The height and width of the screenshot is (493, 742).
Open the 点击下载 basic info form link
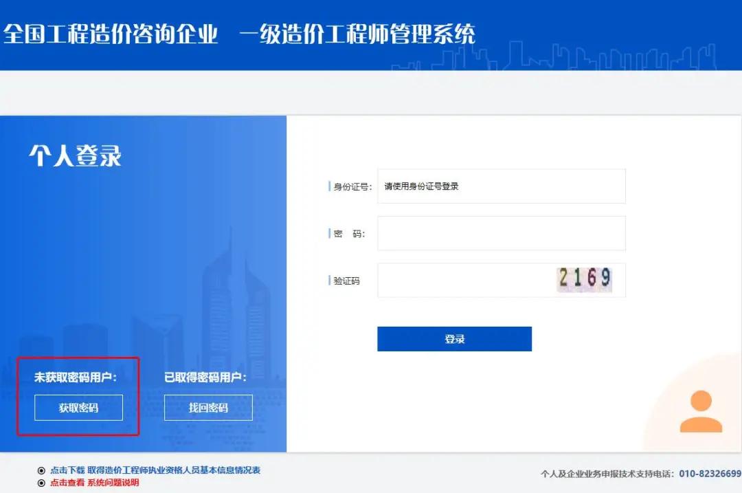155,470
